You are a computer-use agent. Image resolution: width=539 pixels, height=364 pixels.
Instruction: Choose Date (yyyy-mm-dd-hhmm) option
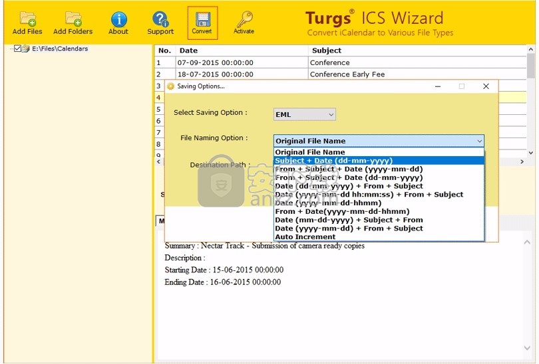379,203
